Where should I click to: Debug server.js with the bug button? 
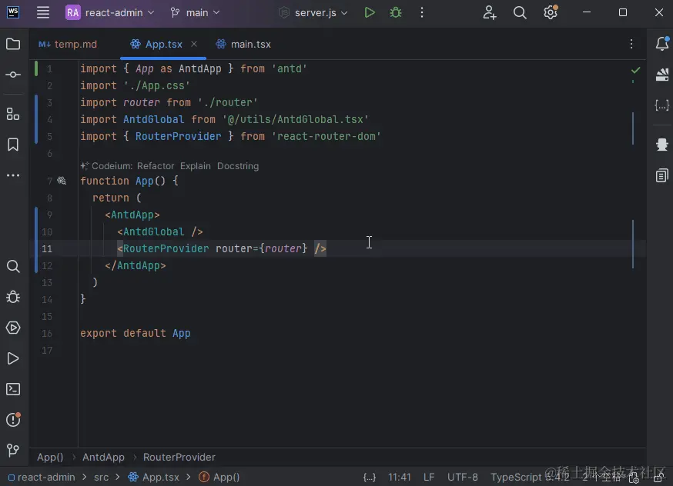click(x=396, y=12)
